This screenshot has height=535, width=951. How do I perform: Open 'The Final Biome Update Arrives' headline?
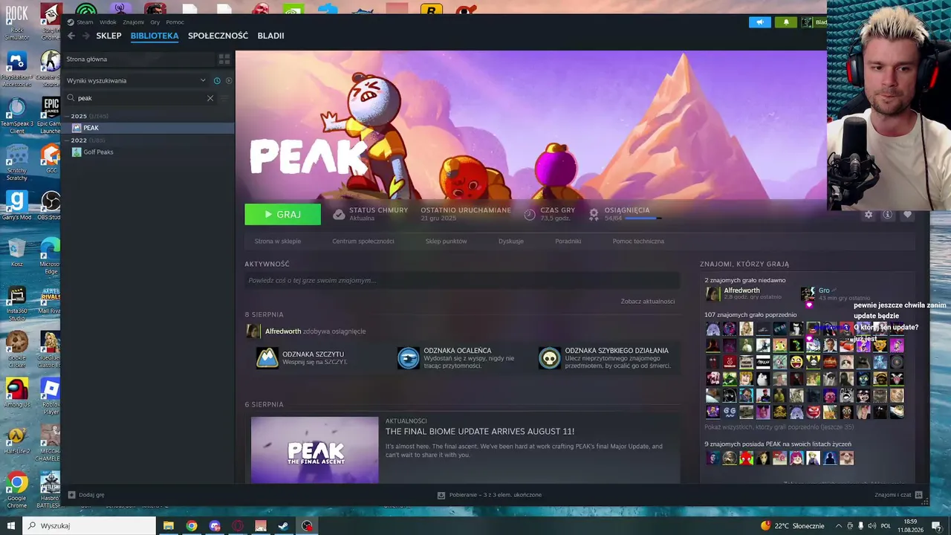(480, 432)
